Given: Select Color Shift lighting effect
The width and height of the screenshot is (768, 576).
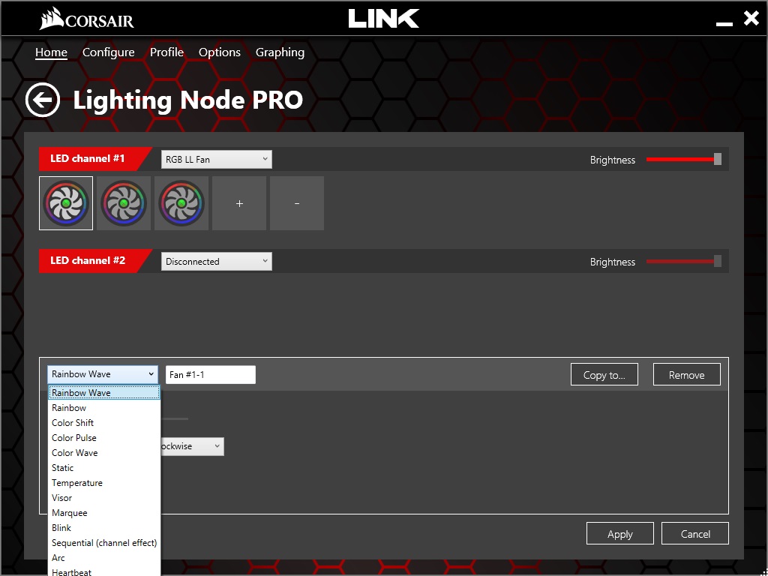Looking at the screenshot, I should click(x=103, y=423).
